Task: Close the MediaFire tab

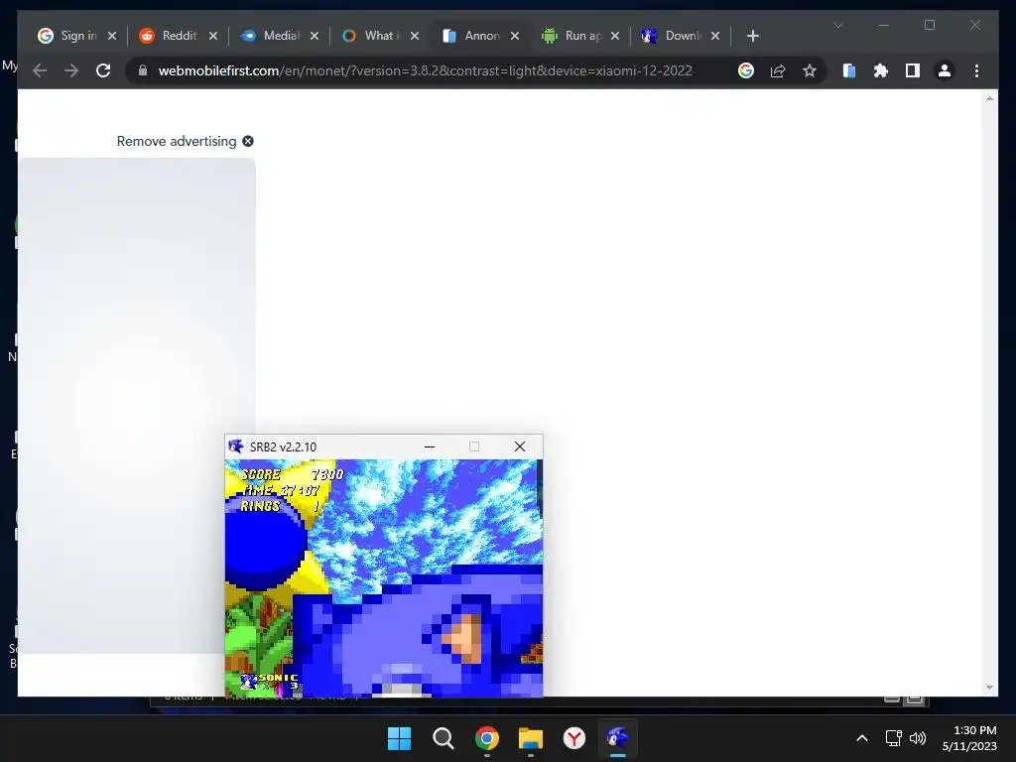Action: tap(315, 36)
